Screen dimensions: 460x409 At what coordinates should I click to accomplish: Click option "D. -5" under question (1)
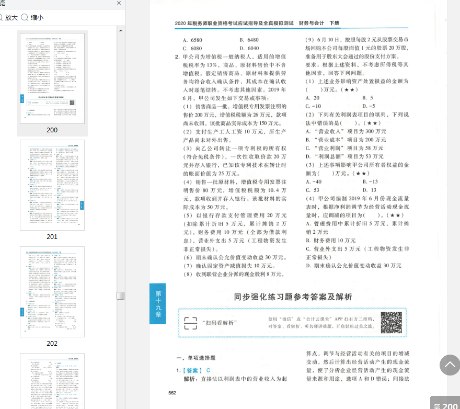tap(369, 106)
